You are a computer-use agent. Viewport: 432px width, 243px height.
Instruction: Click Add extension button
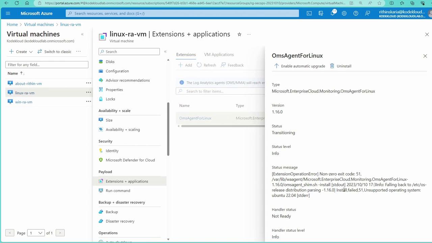tap(185, 65)
